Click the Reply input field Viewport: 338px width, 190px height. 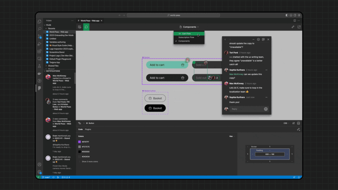click(246, 109)
